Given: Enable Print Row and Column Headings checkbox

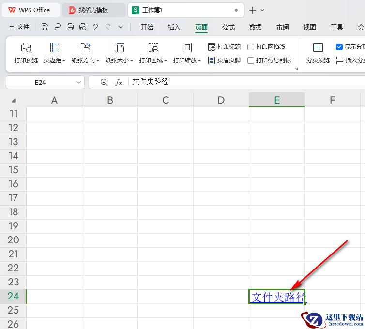Looking at the screenshot, I should pos(251,60).
